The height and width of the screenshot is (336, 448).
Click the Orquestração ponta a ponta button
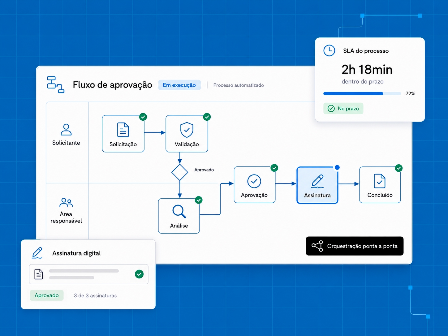tap(355, 246)
